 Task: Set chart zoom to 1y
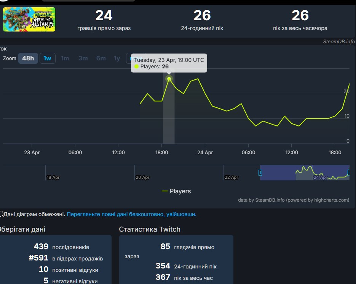[x=117, y=58]
